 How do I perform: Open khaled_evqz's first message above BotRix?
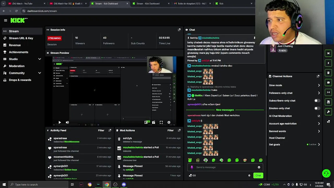coord(200,71)
